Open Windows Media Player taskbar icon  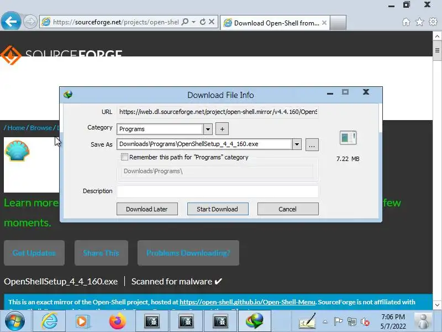pyautogui.click(x=82, y=321)
